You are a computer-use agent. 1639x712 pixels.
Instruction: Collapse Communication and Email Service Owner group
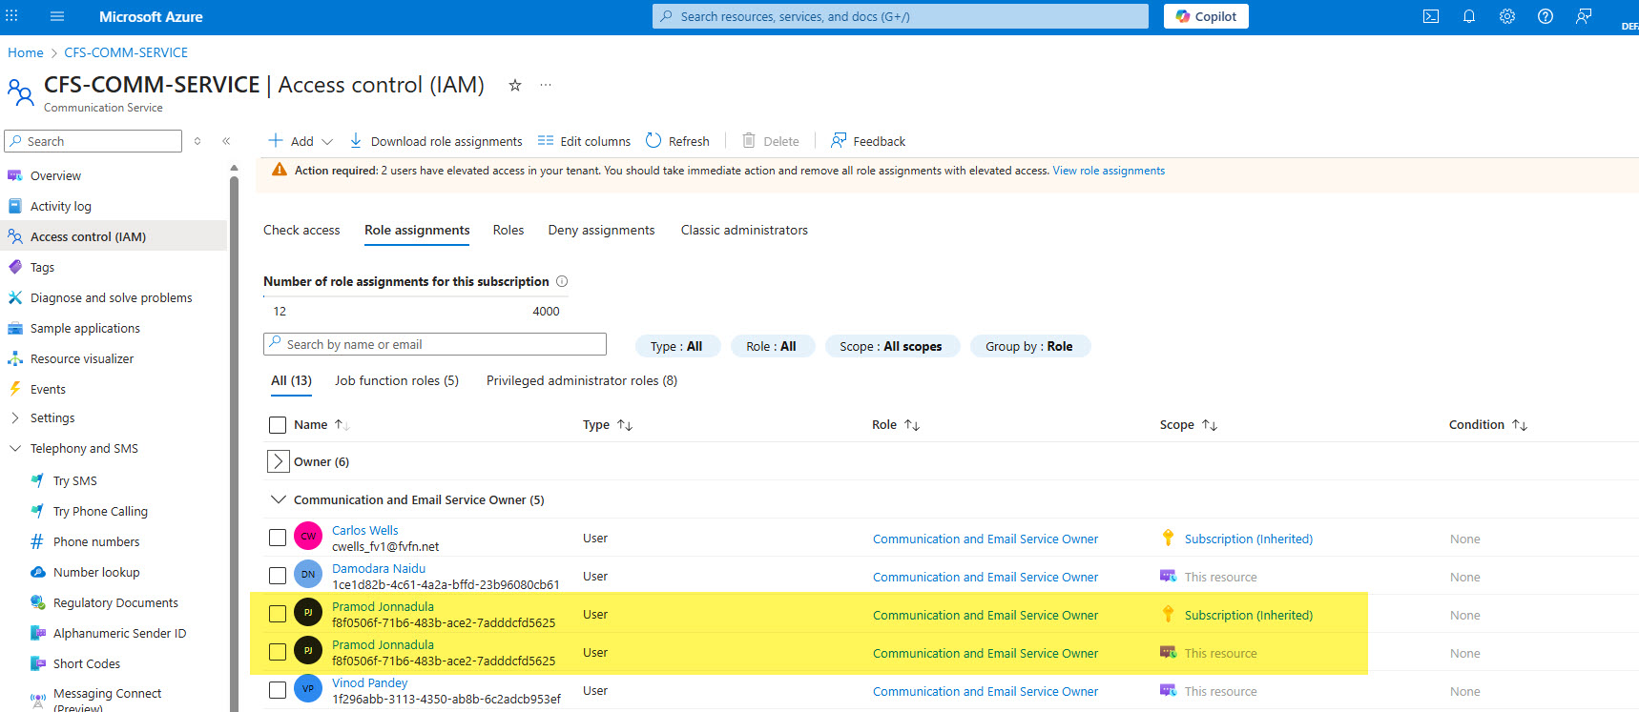click(278, 499)
